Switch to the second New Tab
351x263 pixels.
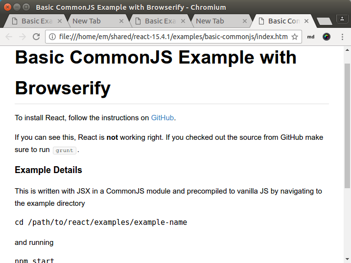click(x=210, y=21)
